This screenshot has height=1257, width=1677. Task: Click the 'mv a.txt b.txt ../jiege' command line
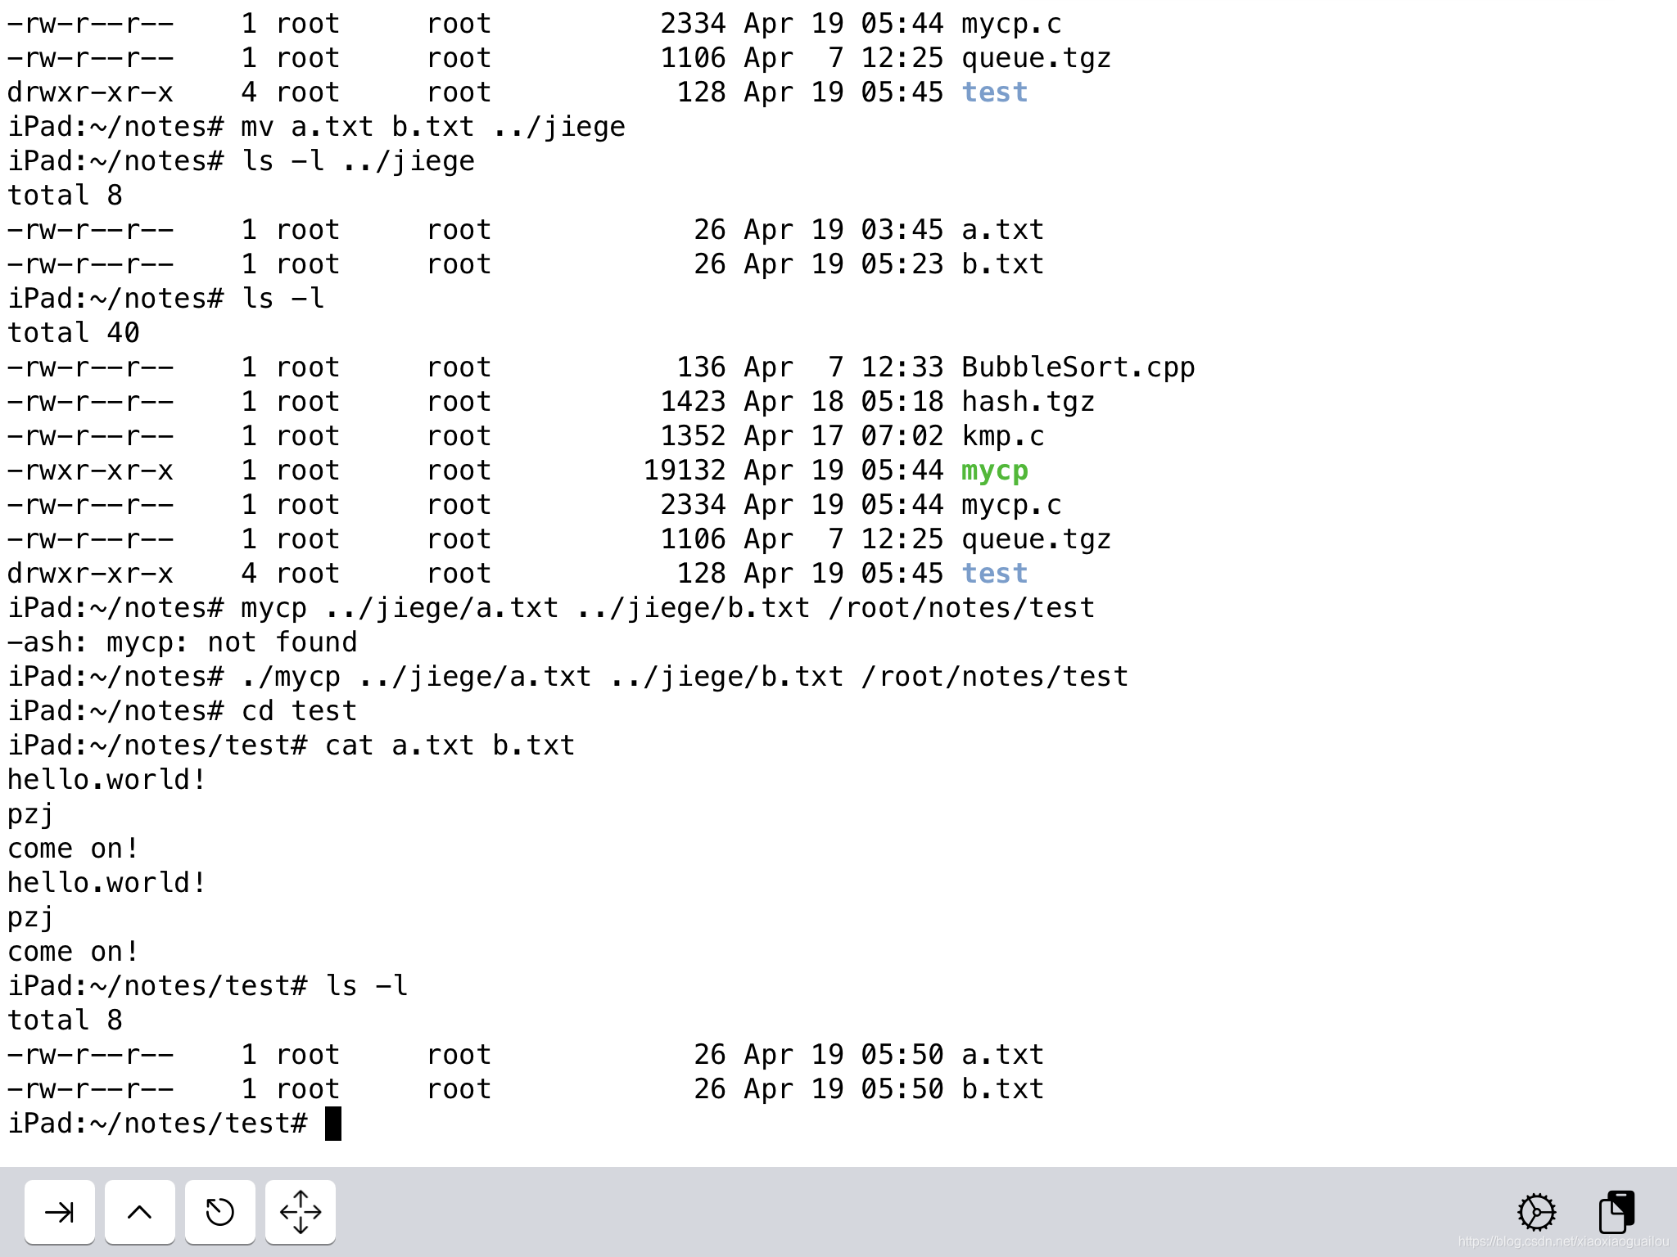pyautogui.click(x=317, y=127)
